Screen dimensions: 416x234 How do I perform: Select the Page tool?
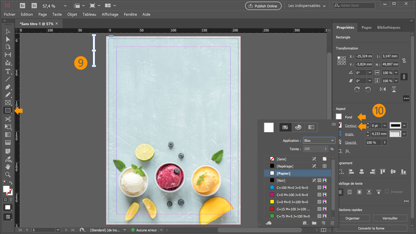point(8,47)
